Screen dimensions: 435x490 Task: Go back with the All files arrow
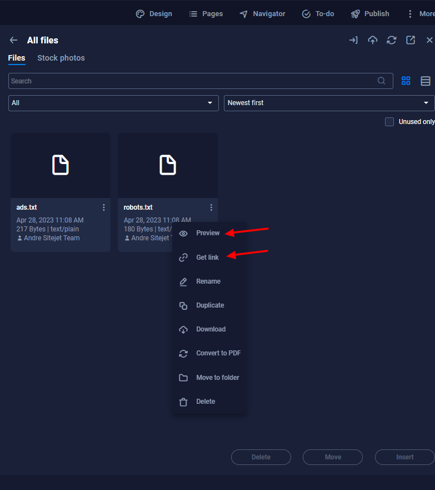pyautogui.click(x=13, y=40)
